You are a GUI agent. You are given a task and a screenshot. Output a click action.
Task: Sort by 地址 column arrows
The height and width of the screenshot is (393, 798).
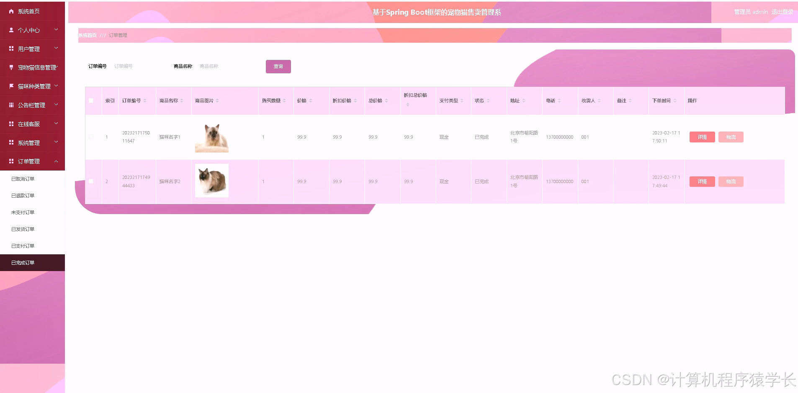coord(524,101)
